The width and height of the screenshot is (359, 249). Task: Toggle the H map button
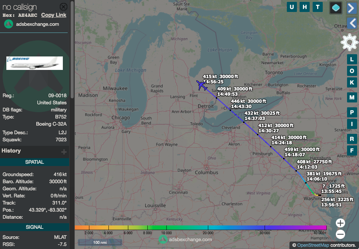point(304,7)
